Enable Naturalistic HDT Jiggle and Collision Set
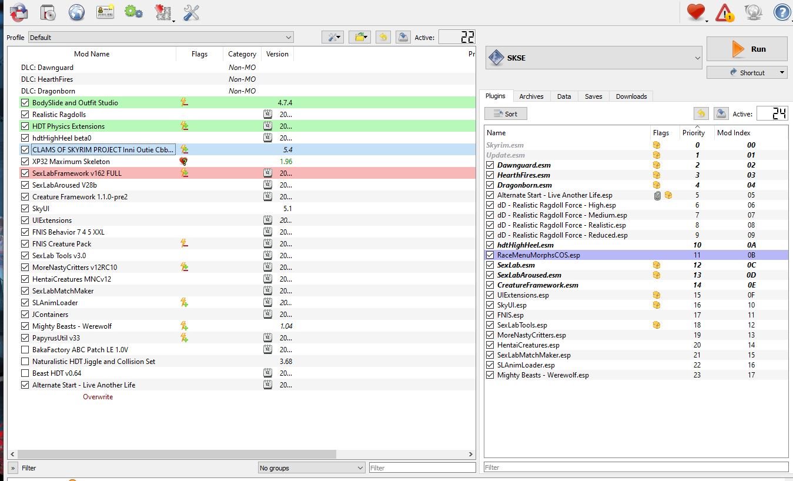Image resolution: width=793 pixels, height=481 pixels. tap(25, 361)
